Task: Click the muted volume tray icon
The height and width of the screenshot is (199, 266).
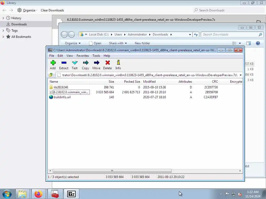Action: coord(240,194)
